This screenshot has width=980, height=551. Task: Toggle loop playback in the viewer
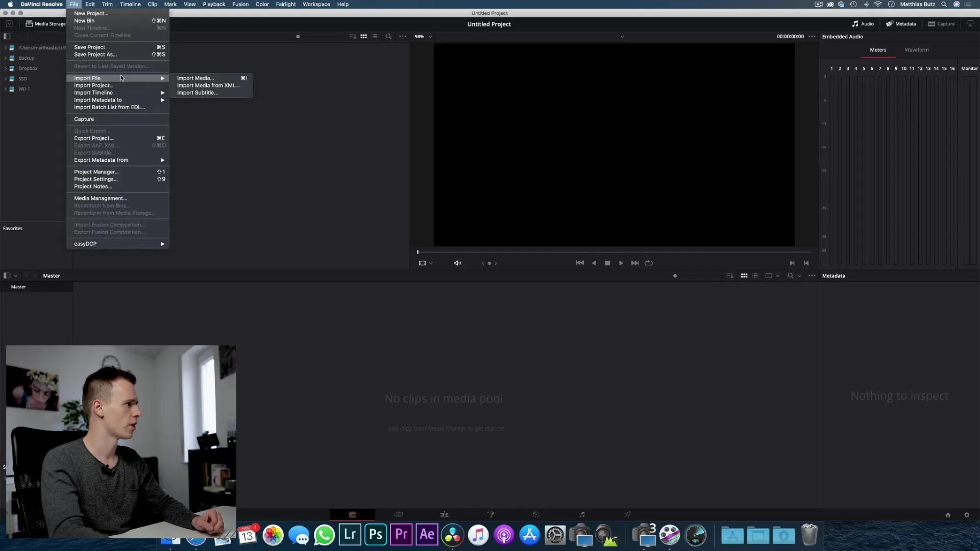649,263
